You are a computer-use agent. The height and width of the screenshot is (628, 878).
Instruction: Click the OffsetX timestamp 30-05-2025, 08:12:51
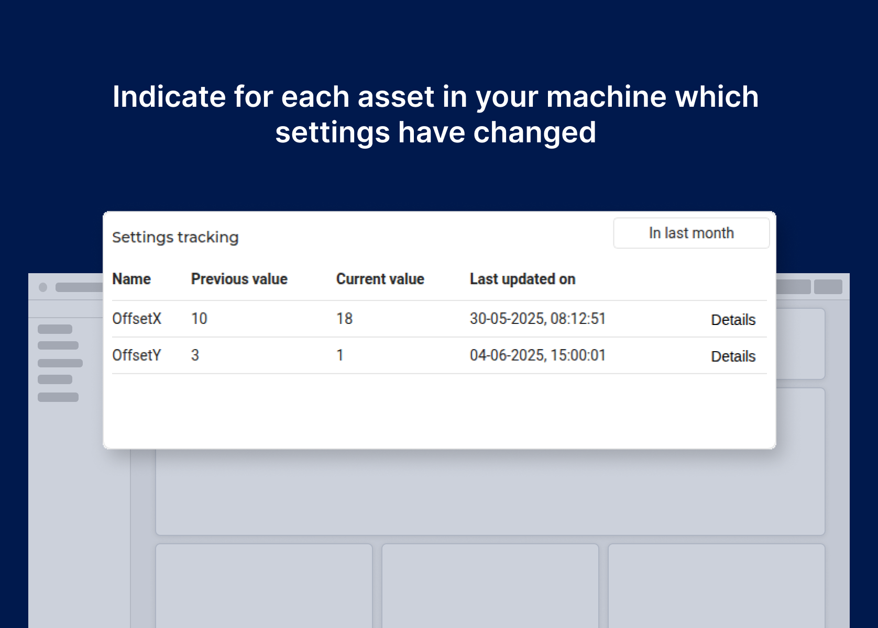[537, 319]
